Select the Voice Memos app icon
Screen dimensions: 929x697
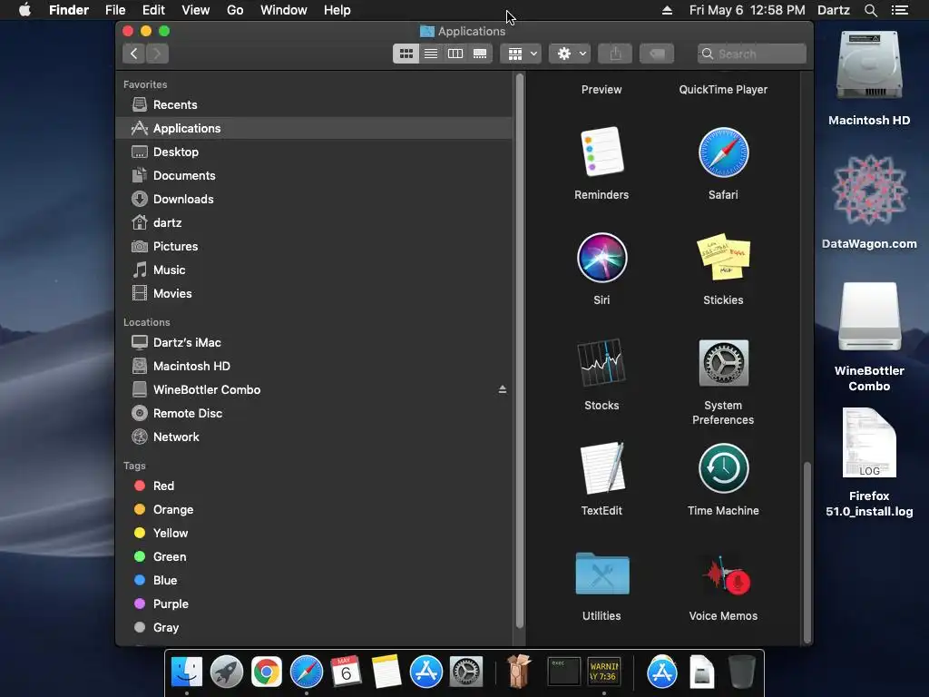(x=726, y=575)
